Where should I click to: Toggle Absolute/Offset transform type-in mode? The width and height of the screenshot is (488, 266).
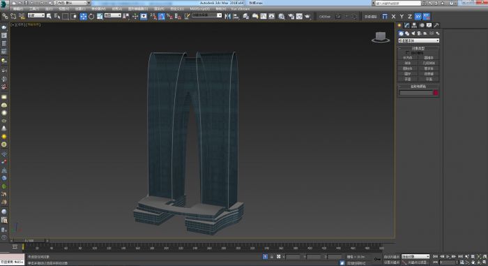click(x=279, y=257)
